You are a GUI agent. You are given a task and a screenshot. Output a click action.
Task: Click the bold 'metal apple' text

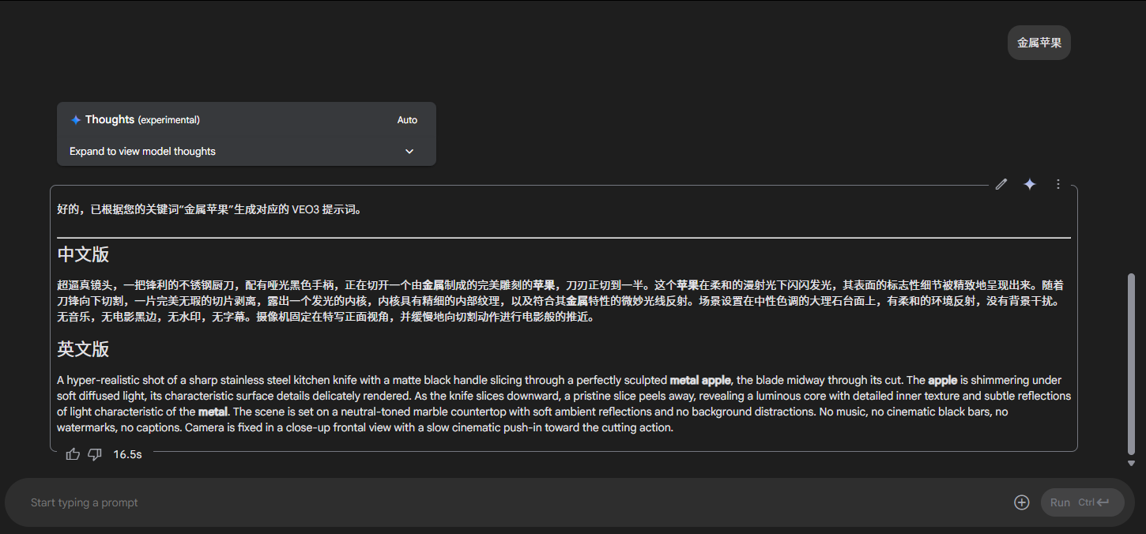(700, 380)
